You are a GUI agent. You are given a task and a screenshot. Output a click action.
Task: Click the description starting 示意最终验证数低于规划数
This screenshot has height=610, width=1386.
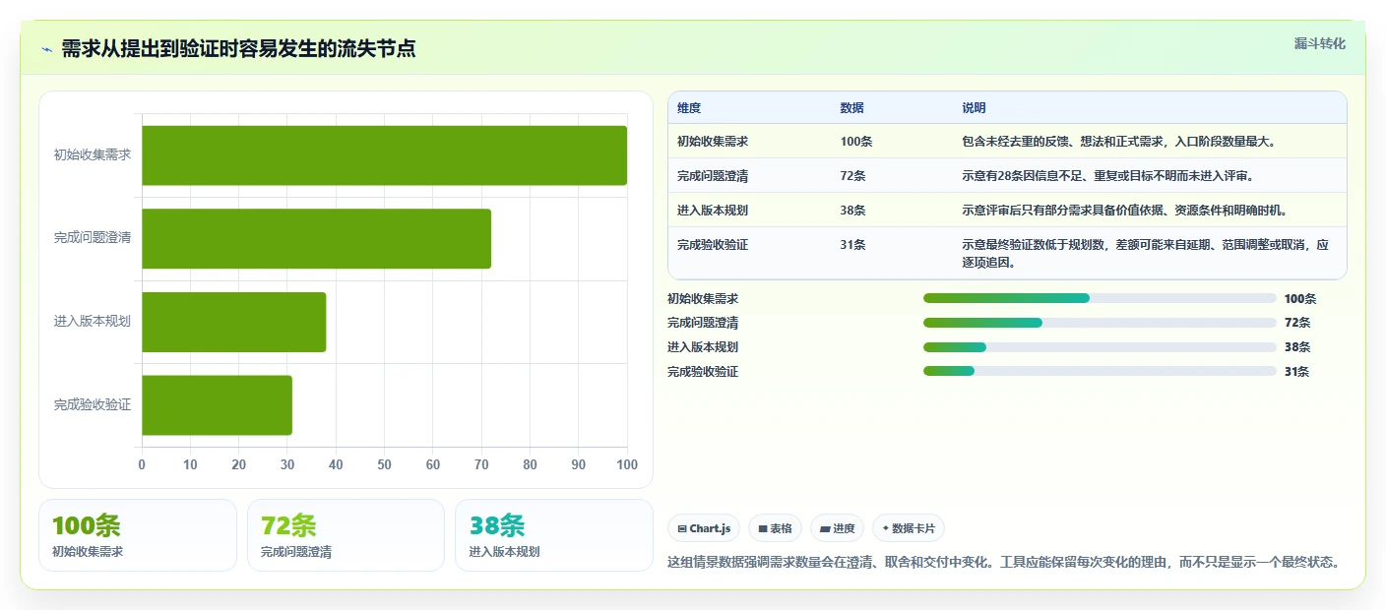(x=1146, y=254)
